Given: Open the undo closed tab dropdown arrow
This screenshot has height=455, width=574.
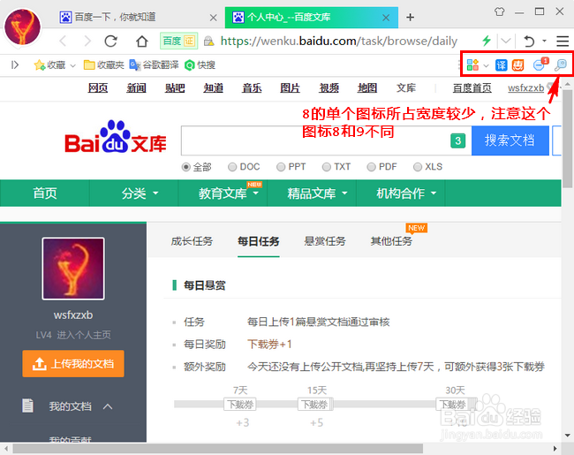Looking at the screenshot, I should pyautogui.click(x=544, y=41).
